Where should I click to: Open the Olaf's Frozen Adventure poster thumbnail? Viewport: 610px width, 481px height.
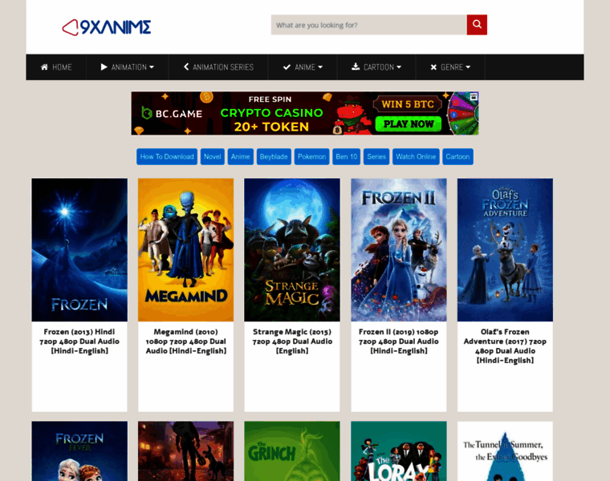[505, 250]
